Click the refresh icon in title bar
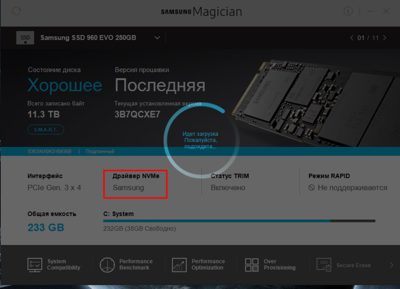This screenshot has height=289, width=400. point(16,11)
